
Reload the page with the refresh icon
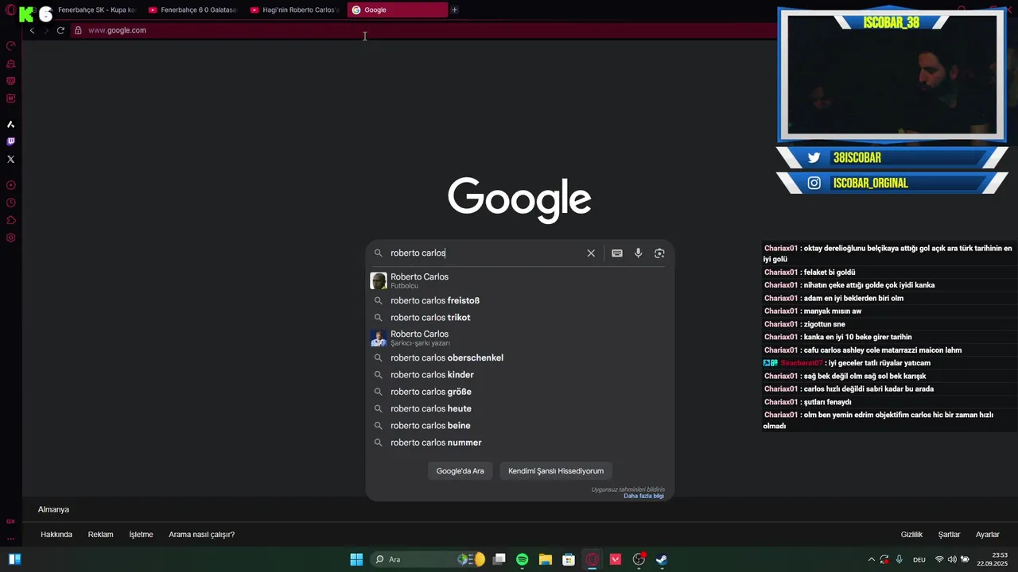60,30
